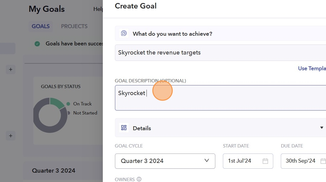Viewport: 326px width, 182px height.
Task: Collapse the Details section arrow
Action: [x=321, y=128]
